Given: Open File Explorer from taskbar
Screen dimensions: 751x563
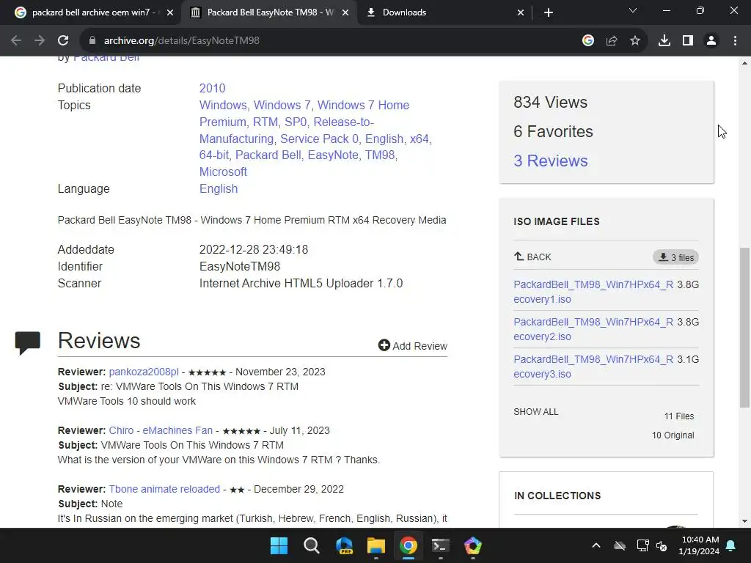Looking at the screenshot, I should [x=376, y=545].
